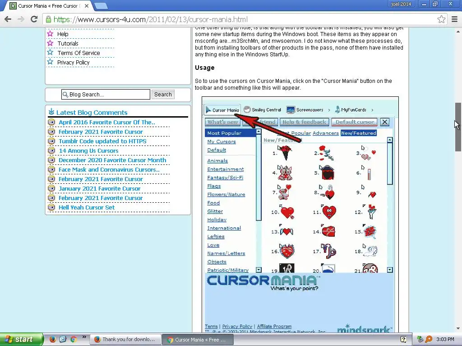
Task: Choose cursor number 10, heart with arrow
Action: [x=287, y=212]
